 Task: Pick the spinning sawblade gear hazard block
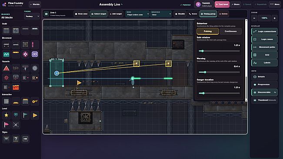coord(35,68)
